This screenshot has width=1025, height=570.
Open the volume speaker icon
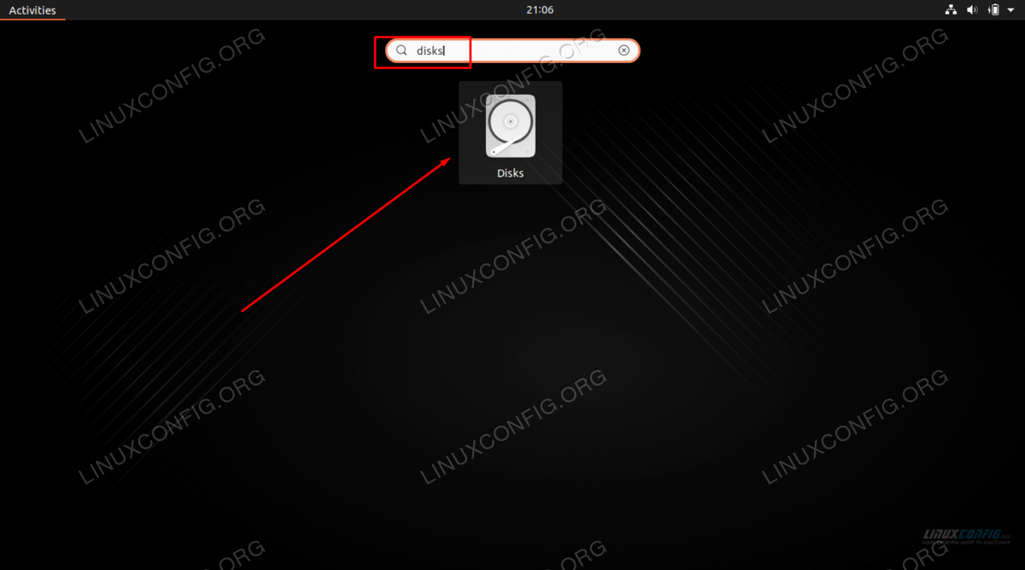click(972, 10)
